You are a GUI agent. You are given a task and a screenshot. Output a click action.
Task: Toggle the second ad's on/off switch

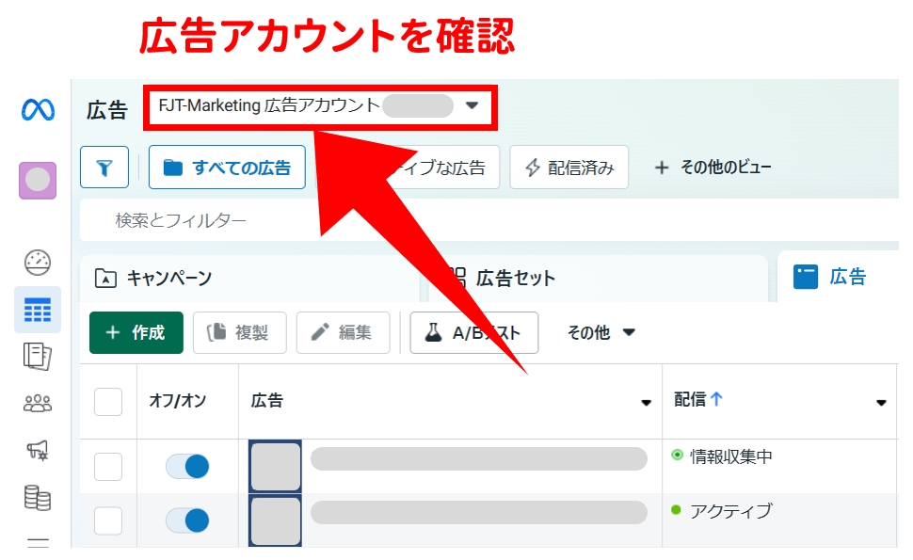[187, 520]
